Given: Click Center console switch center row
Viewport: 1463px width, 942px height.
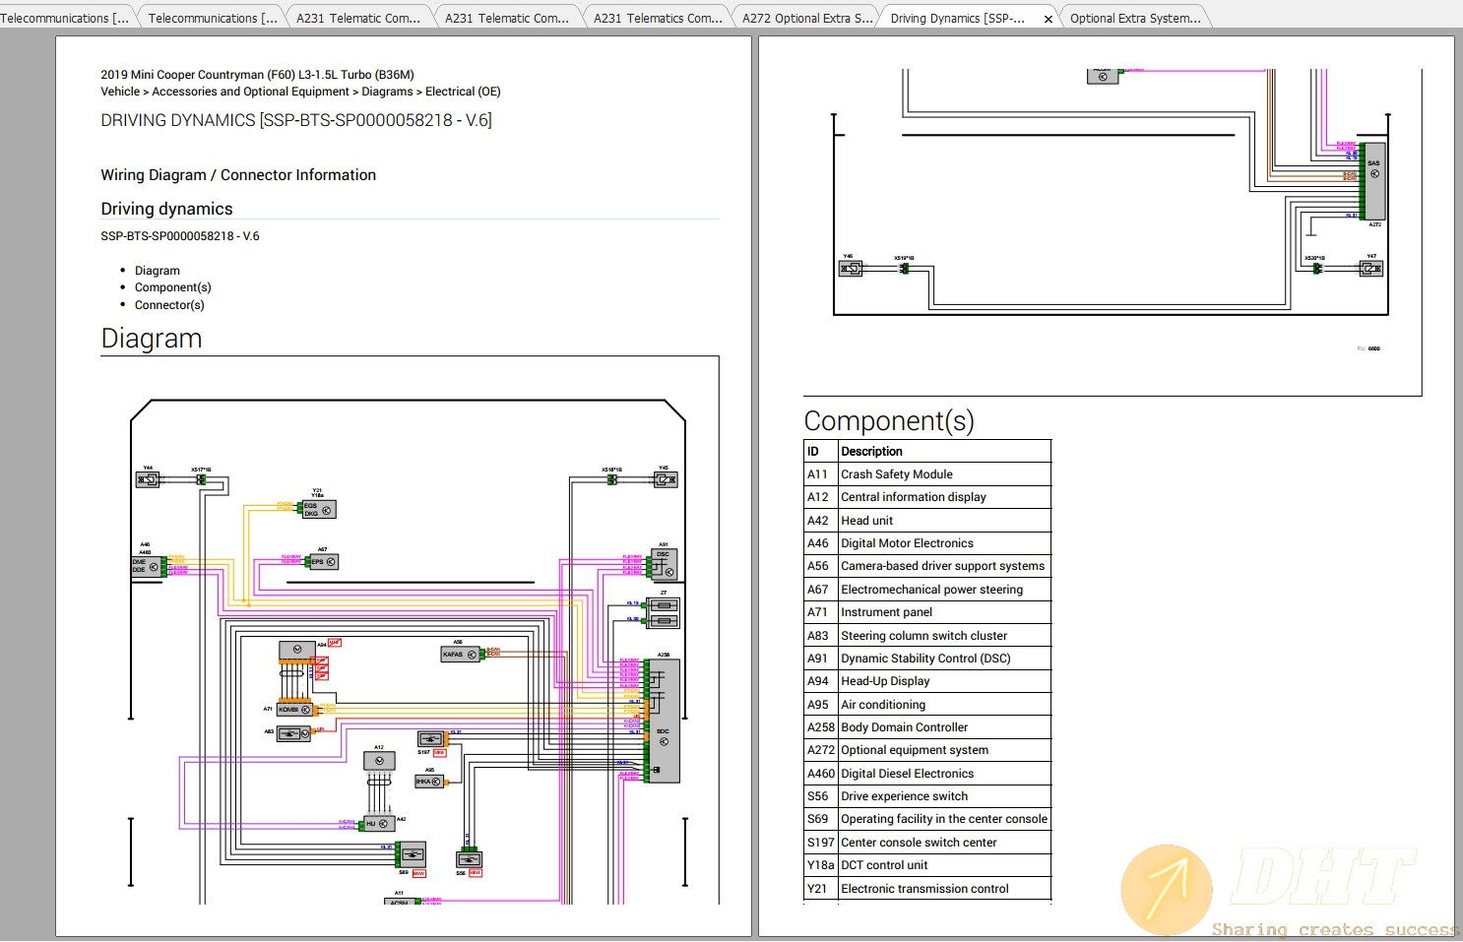Looking at the screenshot, I should click(927, 843).
